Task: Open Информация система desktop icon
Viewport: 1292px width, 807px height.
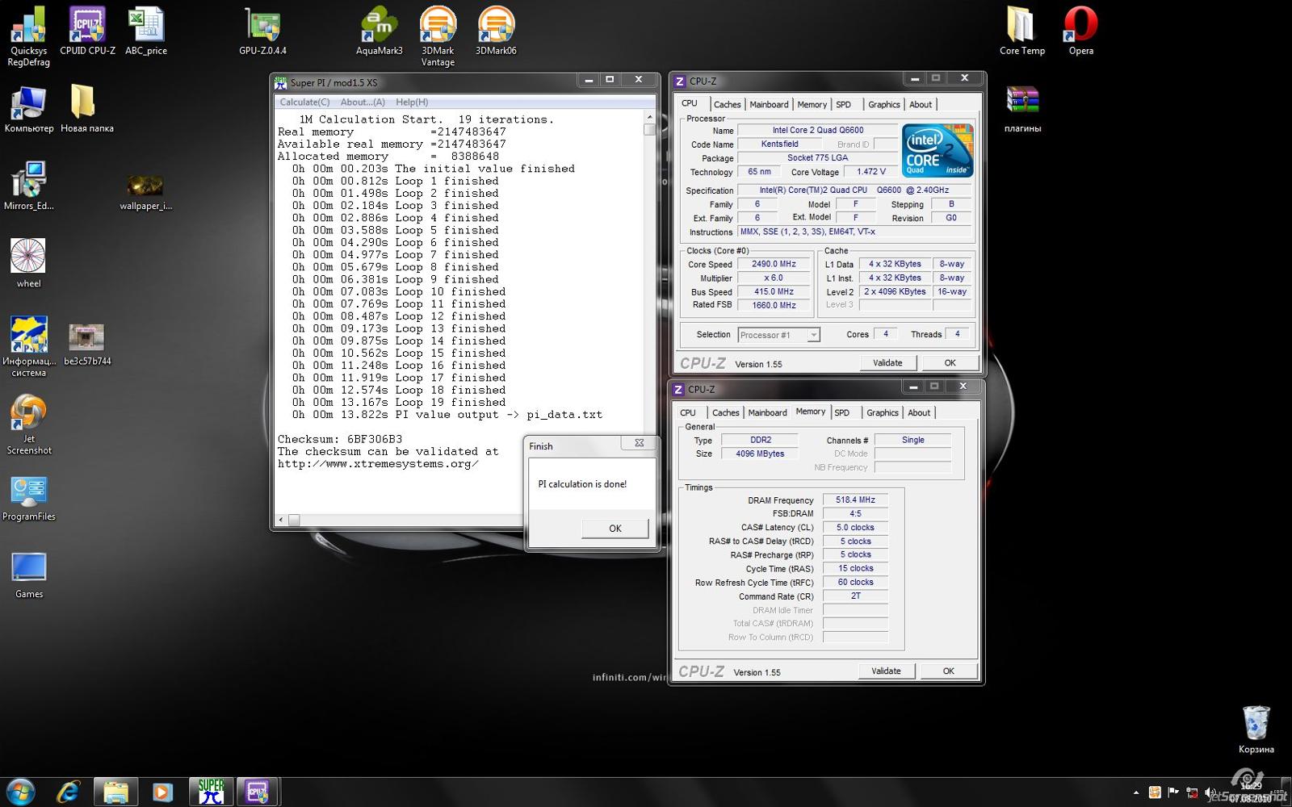Action: 29,347
